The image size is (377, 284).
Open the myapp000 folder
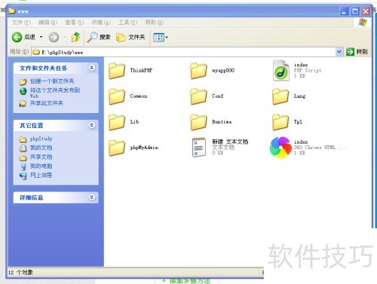(198, 71)
